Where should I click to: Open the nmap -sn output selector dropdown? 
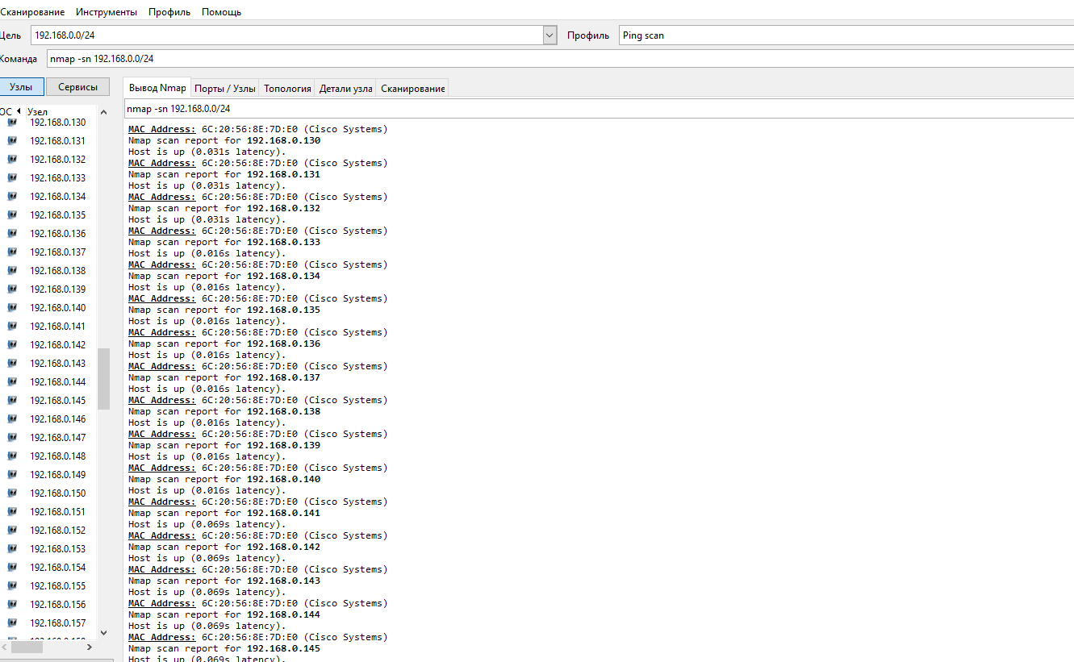coord(599,108)
